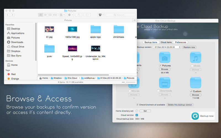Toggle Check/Uncheck all available checkbox
The image size is (221, 138).
click(138, 105)
